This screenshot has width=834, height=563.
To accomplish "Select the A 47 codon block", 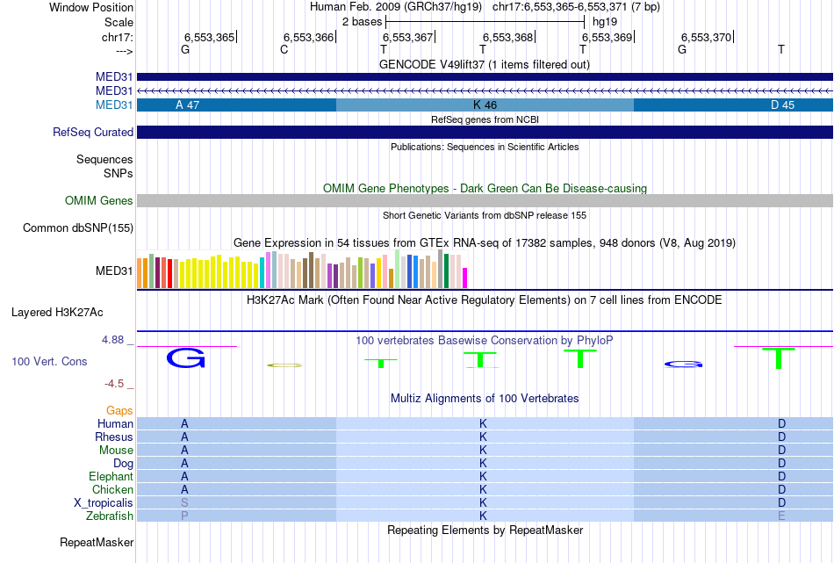I will click(x=237, y=105).
